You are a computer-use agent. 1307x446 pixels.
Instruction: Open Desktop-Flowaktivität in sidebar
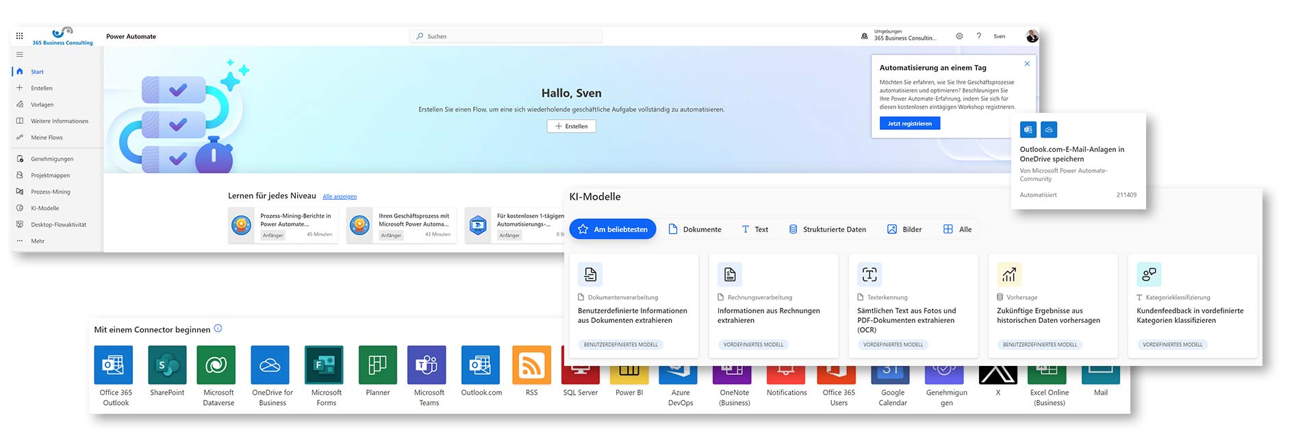coord(58,224)
